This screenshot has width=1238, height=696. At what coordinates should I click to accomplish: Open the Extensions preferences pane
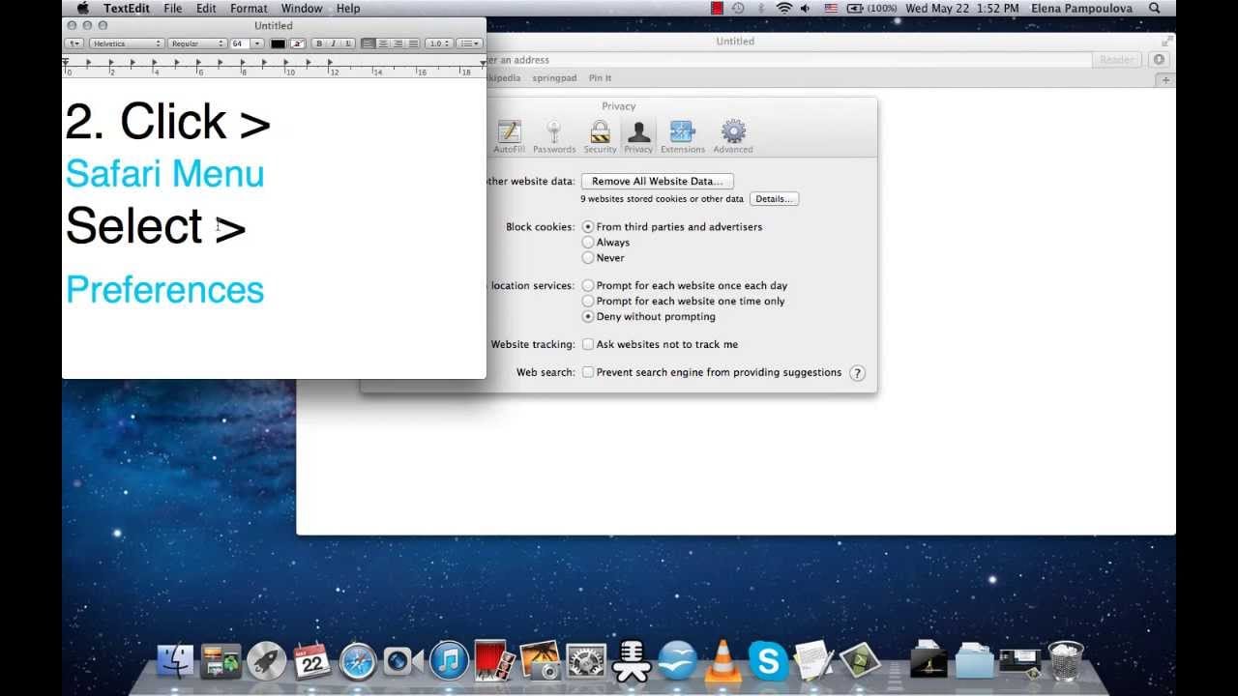coord(683,136)
